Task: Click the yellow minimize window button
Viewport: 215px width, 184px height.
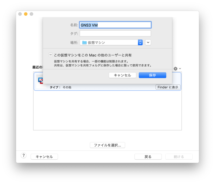Action: coord(26,14)
